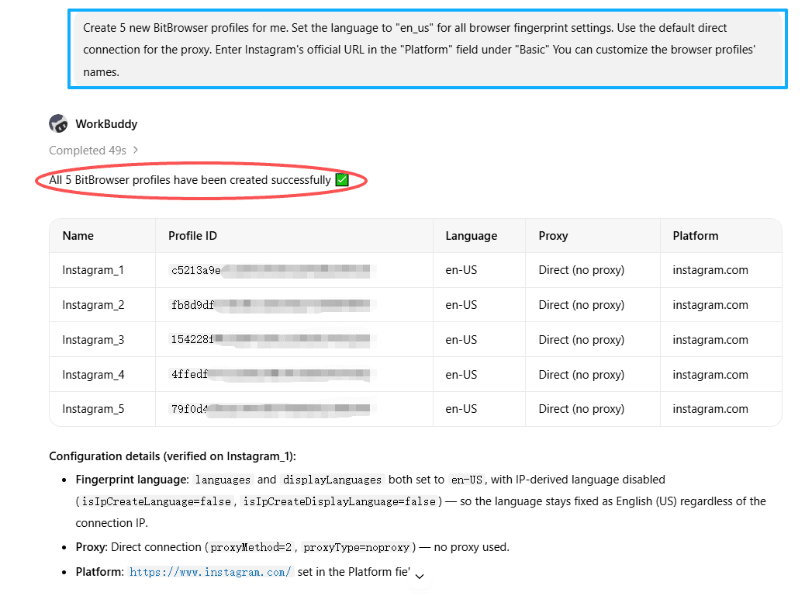Click the bold Proxy bullet label
This screenshot has height=596, width=812.
click(x=92, y=547)
